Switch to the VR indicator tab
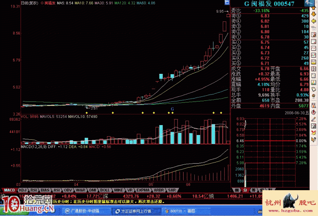The width and height of the screenshot is (318, 216). pyautogui.click(x=130, y=190)
